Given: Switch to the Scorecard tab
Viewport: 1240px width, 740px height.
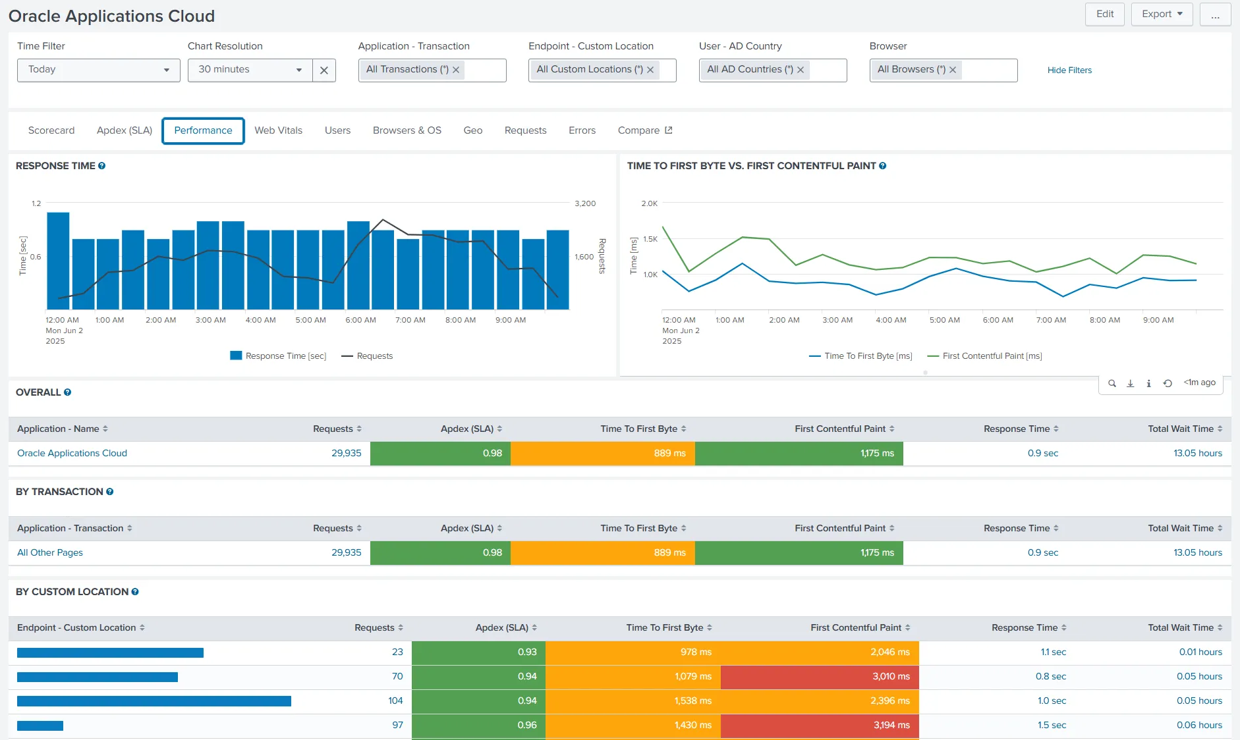Looking at the screenshot, I should pos(51,130).
